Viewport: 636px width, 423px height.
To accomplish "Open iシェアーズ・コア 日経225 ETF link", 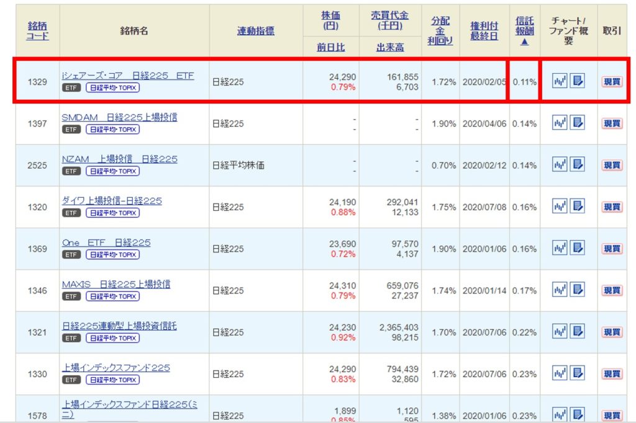I will click(x=128, y=76).
